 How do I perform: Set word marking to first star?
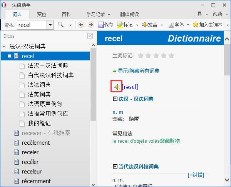pyautogui.click(x=141, y=56)
